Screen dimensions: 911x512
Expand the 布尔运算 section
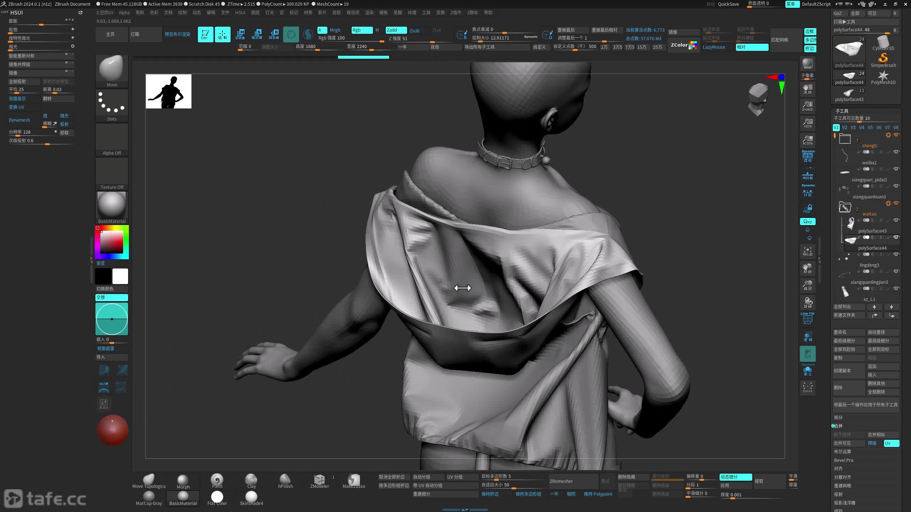pyautogui.click(x=842, y=452)
